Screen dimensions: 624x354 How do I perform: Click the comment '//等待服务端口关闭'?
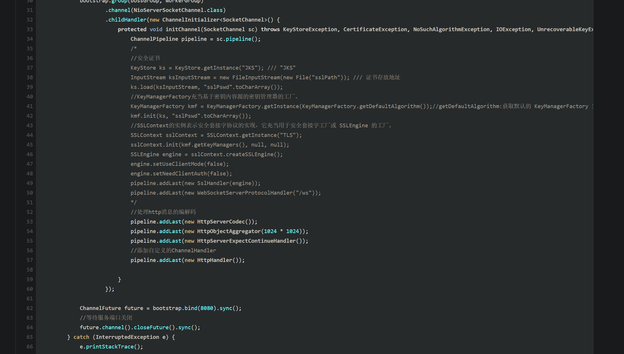106,318
